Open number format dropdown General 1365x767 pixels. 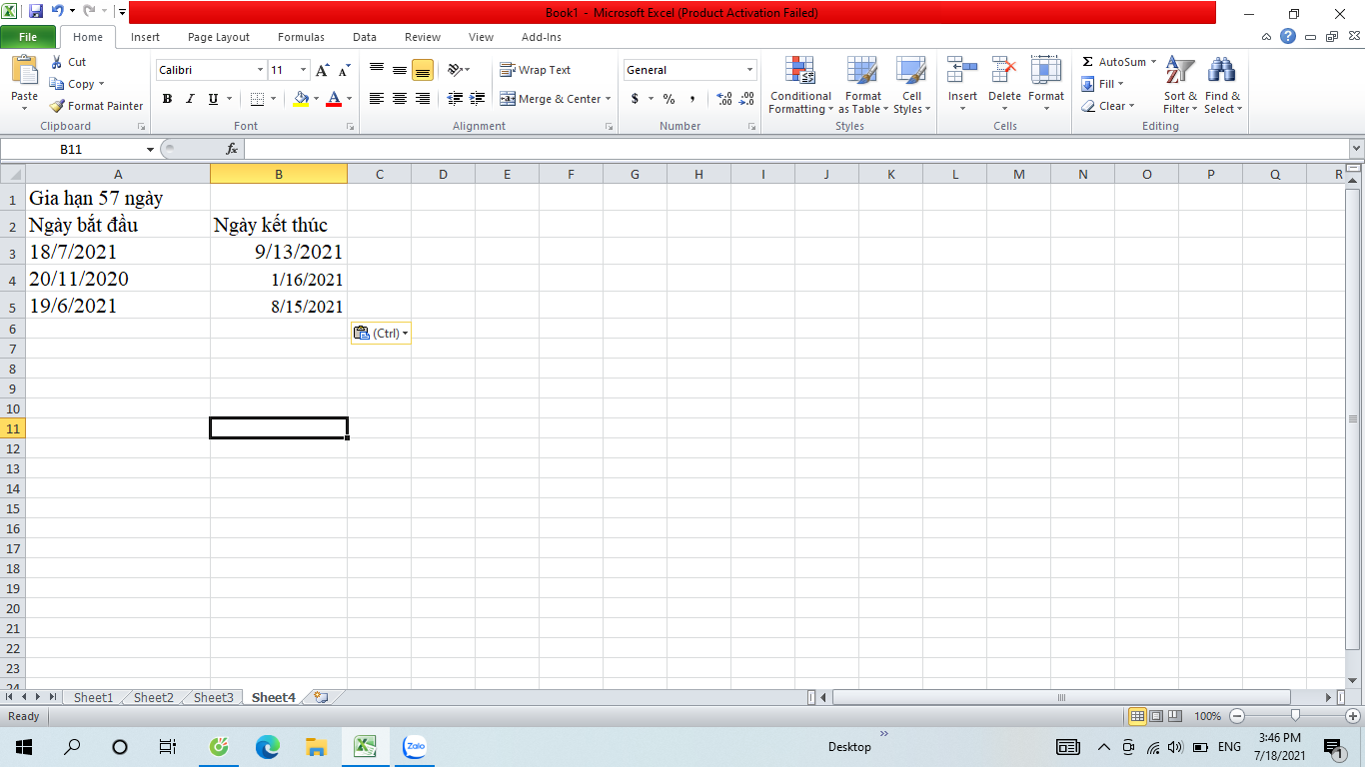click(750, 70)
